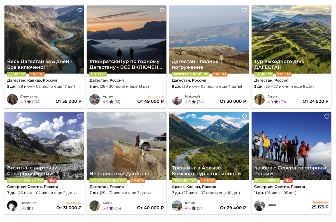Open "Невероятный Дагестан" tour title
The height and width of the screenshot is (222, 336).
coord(119,174)
